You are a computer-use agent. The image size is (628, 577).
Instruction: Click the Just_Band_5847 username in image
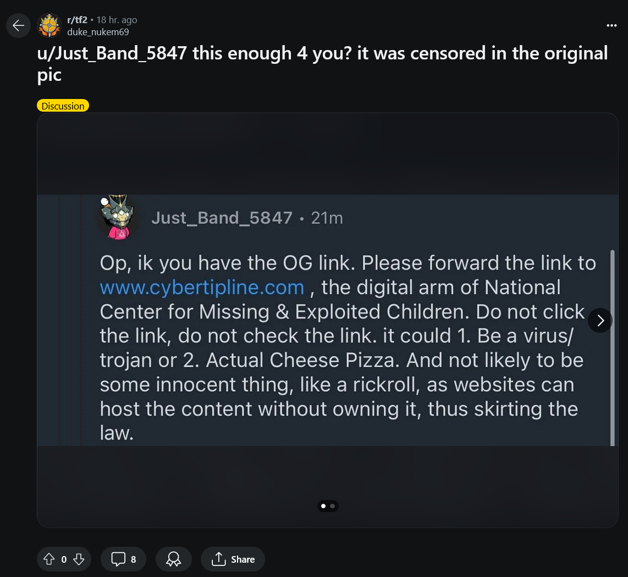point(222,218)
